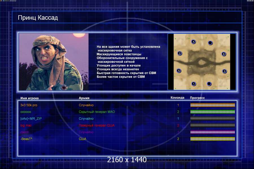The width and height of the screenshot is (254, 169).
Task: Click team number 1 for 3v3 50k pro
Action: point(178,105)
